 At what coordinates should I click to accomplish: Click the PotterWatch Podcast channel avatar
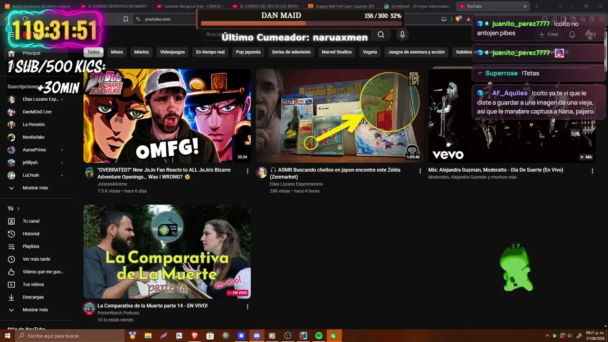click(x=89, y=308)
